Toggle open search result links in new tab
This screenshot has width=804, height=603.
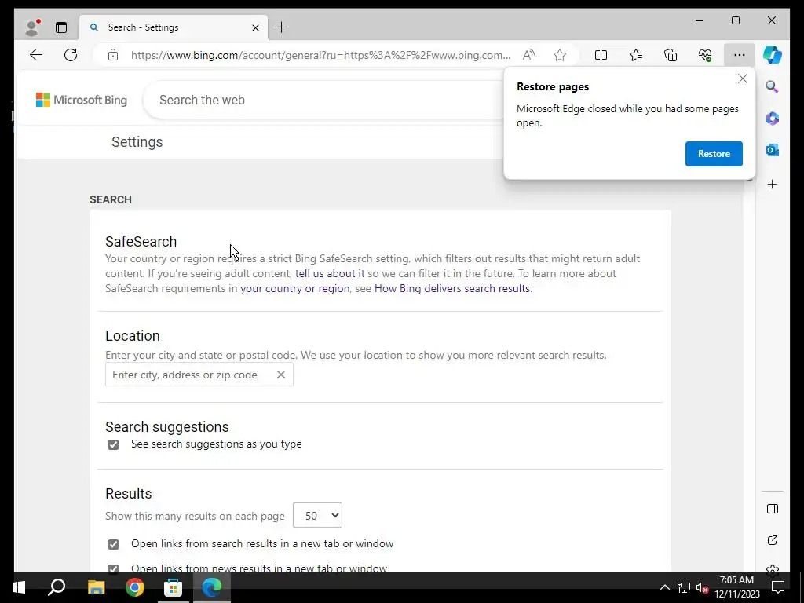point(113,544)
